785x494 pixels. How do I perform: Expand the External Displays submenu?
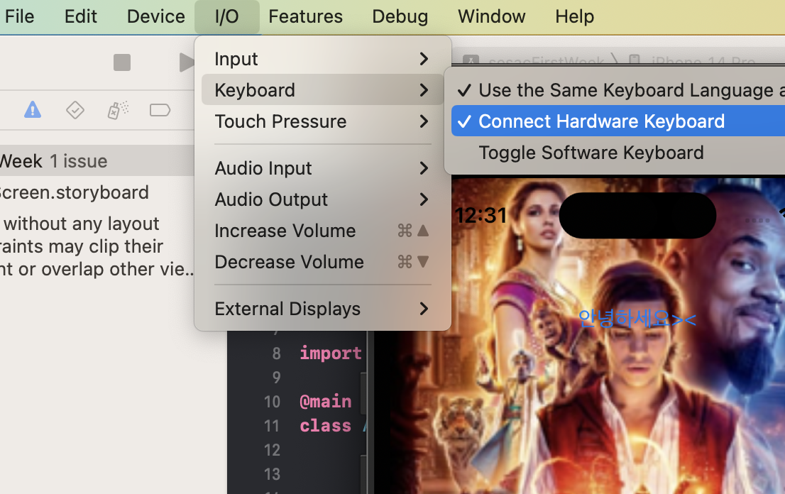(x=322, y=309)
